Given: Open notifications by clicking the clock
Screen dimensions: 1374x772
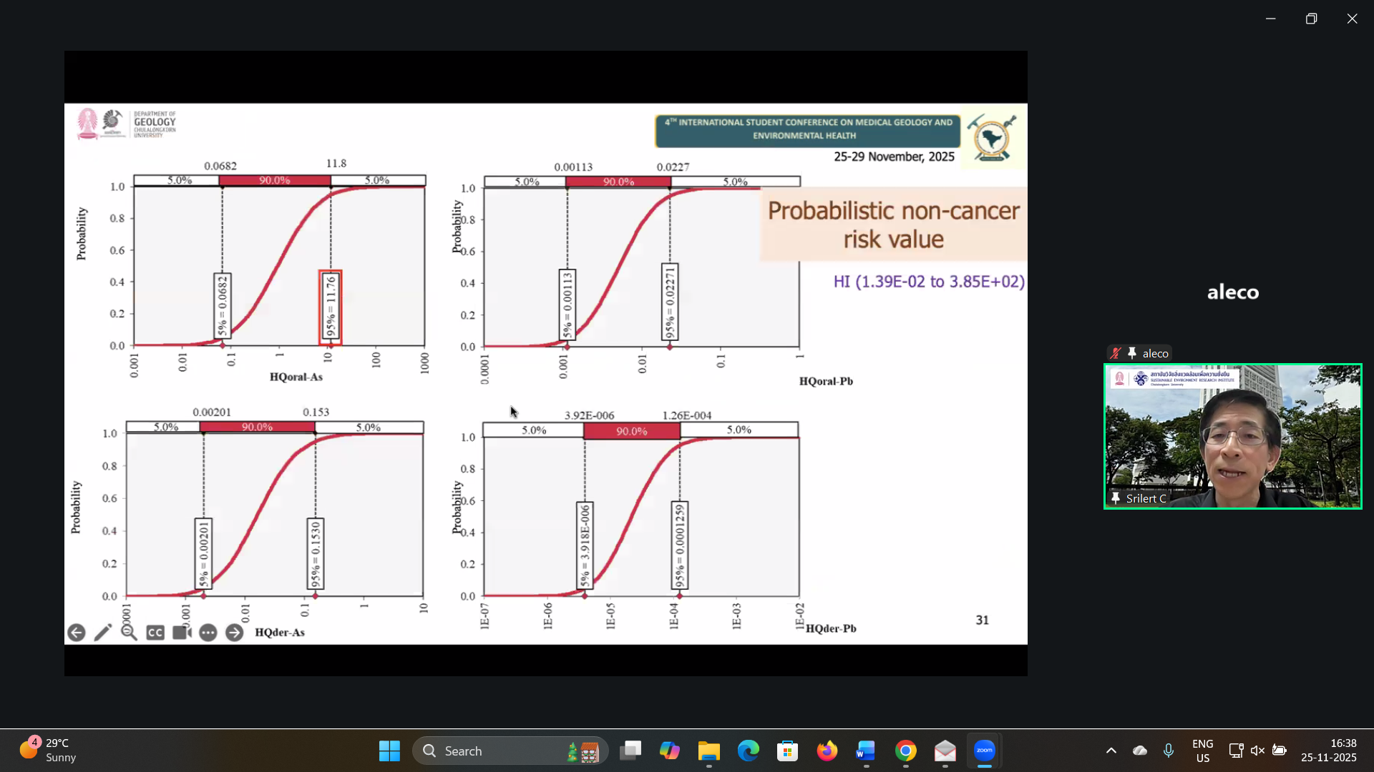Looking at the screenshot, I should [x=1329, y=751].
